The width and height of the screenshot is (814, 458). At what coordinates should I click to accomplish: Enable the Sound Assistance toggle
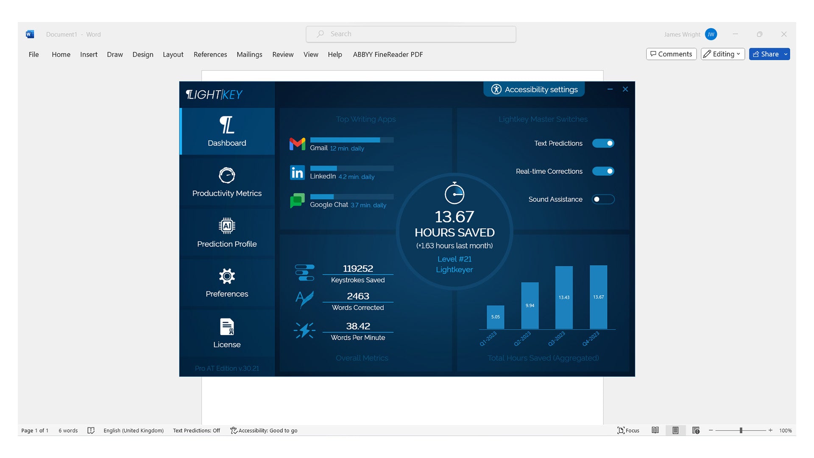click(x=603, y=199)
